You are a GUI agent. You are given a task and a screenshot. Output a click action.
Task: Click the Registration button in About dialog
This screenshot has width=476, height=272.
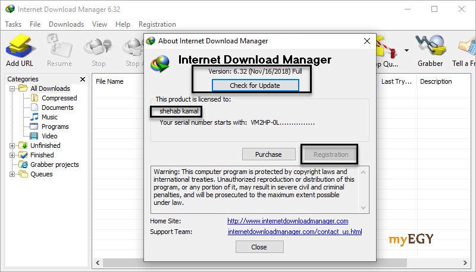tap(331, 154)
